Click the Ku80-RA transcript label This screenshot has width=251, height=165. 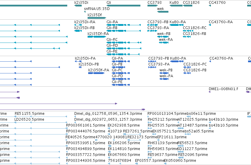pyautogui.click(x=178, y=22)
